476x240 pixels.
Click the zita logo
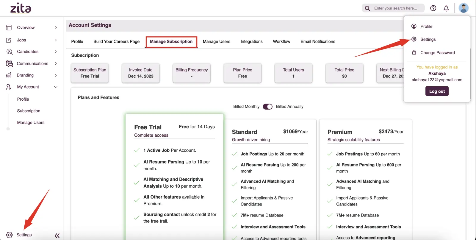pyautogui.click(x=21, y=8)
